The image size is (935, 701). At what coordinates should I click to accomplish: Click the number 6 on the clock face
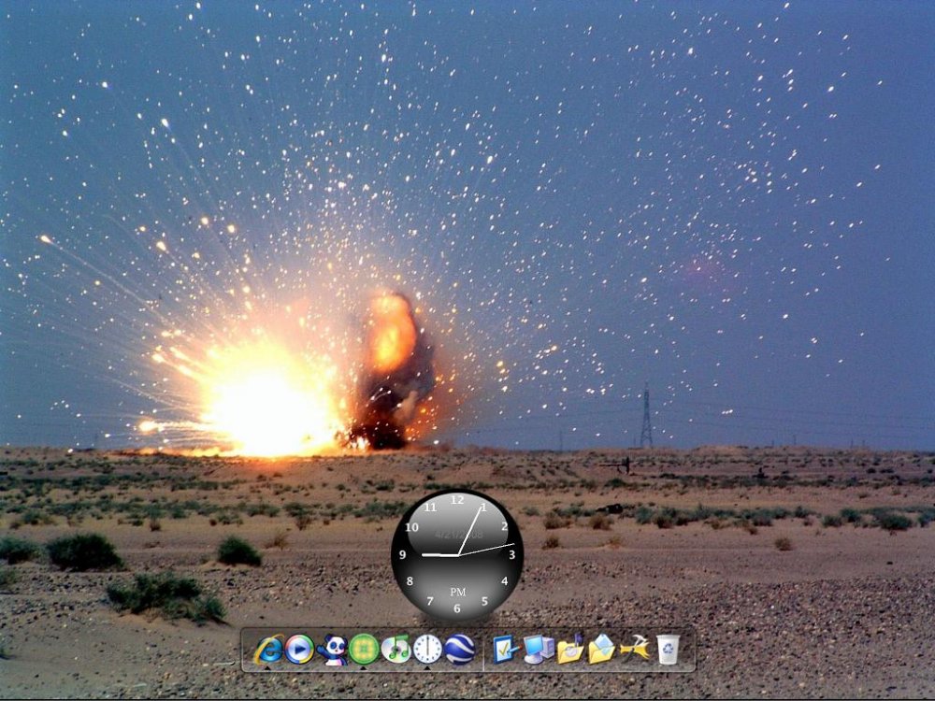pyautogui.click(x=457, y=608)
